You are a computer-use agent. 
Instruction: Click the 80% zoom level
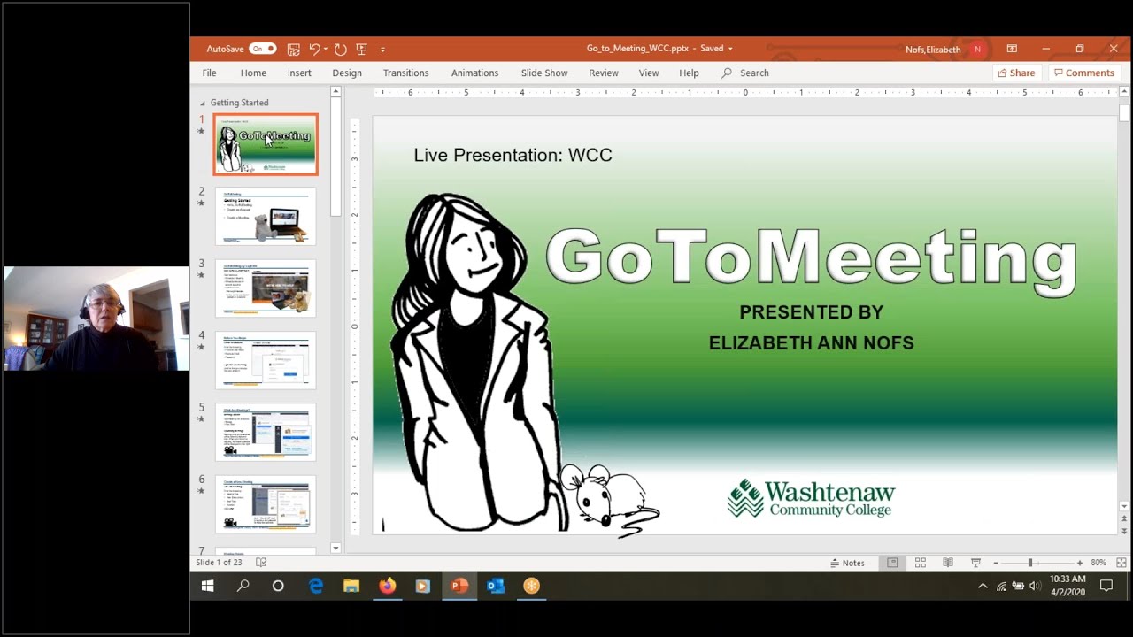1098,563
